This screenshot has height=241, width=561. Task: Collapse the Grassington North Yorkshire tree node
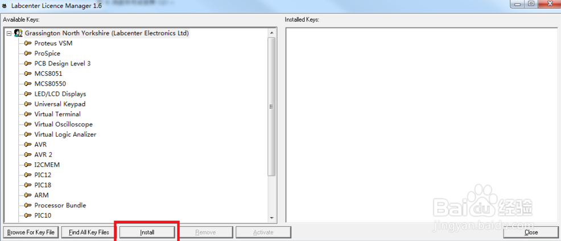tap(9, 33)
